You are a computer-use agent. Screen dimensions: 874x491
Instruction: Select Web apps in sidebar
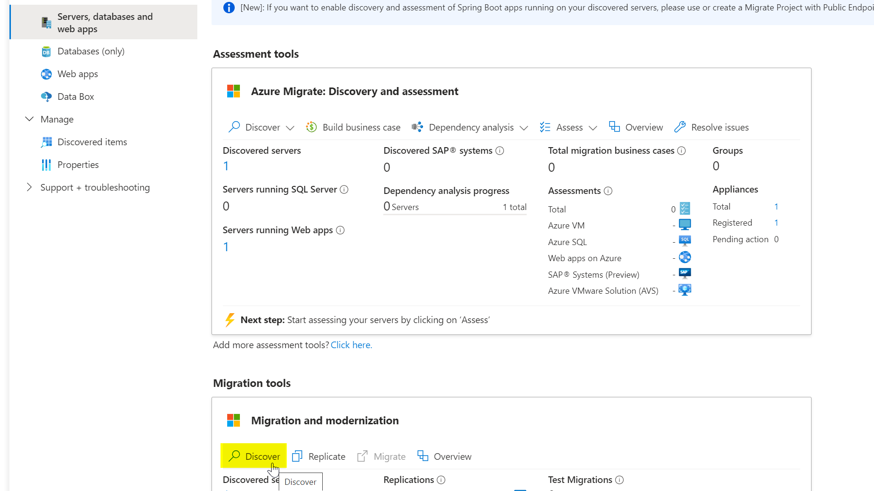(78, 74)
